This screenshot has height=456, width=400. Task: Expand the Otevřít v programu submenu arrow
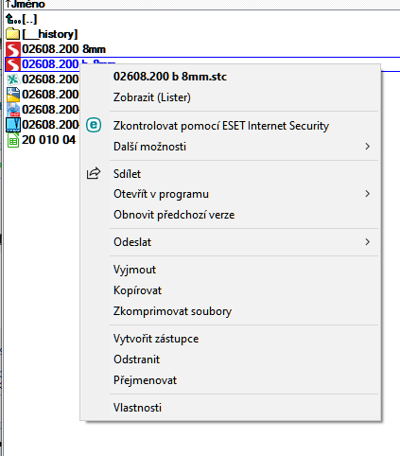367,194
